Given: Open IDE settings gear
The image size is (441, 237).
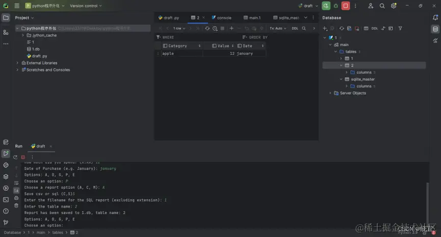Looking at the screenshot, I should (x=394, y=6).
